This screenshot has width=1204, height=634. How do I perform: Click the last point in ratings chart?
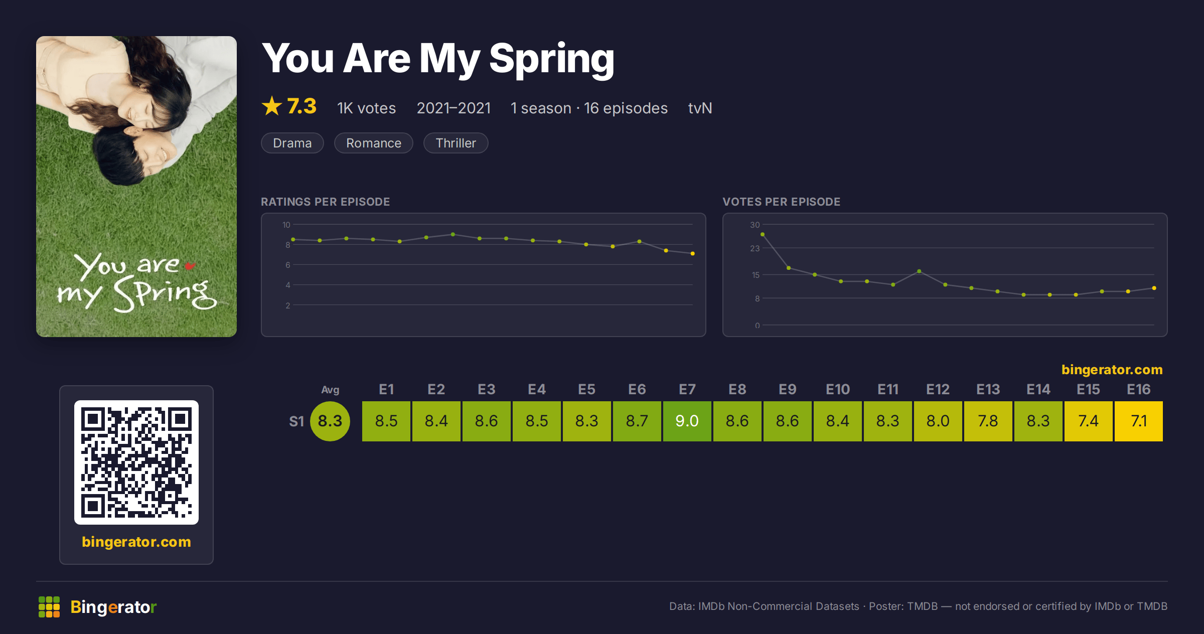point(693,254)
